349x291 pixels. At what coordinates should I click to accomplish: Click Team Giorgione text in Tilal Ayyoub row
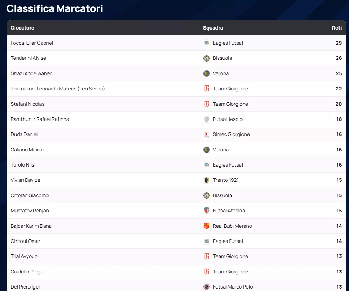click(x=230, y=256)
